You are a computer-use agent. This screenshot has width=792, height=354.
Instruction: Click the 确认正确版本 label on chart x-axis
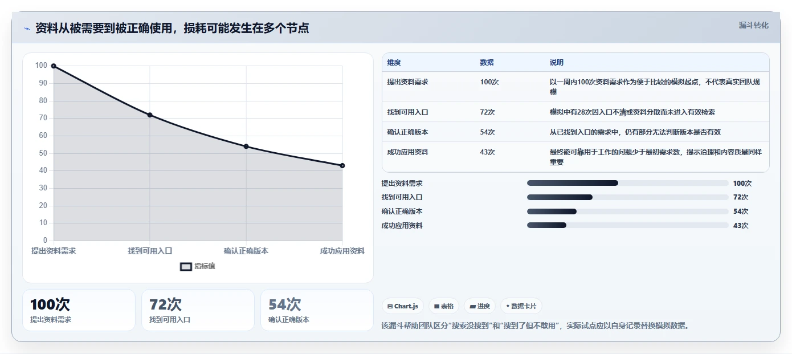pyautogui.click(x=246, y=251)
